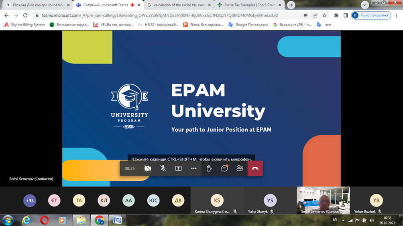Hang up using red leave button

(x=255, y=168)
